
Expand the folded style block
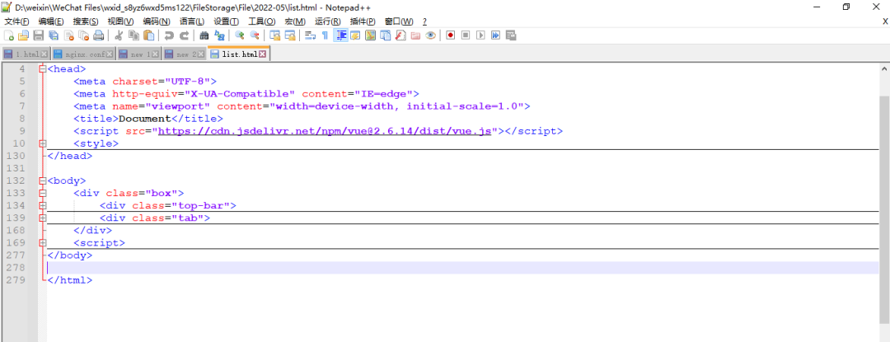pyautogui.click(x=42, y=143)
